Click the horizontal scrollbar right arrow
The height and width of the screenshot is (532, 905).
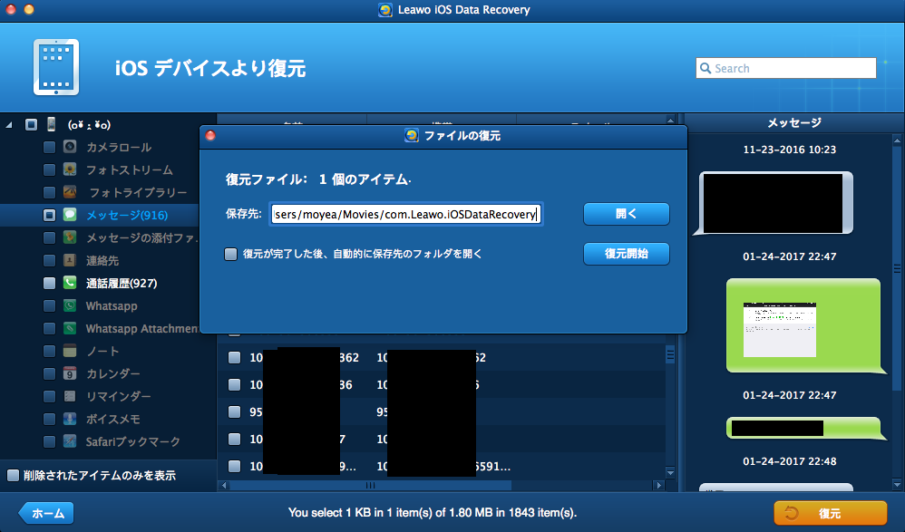(658, 485)
